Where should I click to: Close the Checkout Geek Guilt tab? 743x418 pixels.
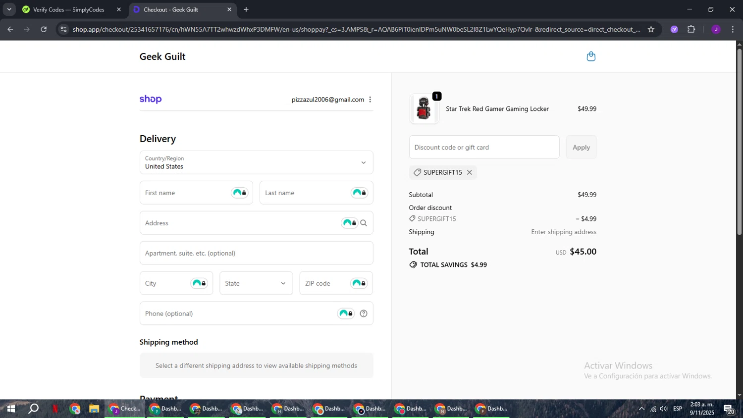229,9
